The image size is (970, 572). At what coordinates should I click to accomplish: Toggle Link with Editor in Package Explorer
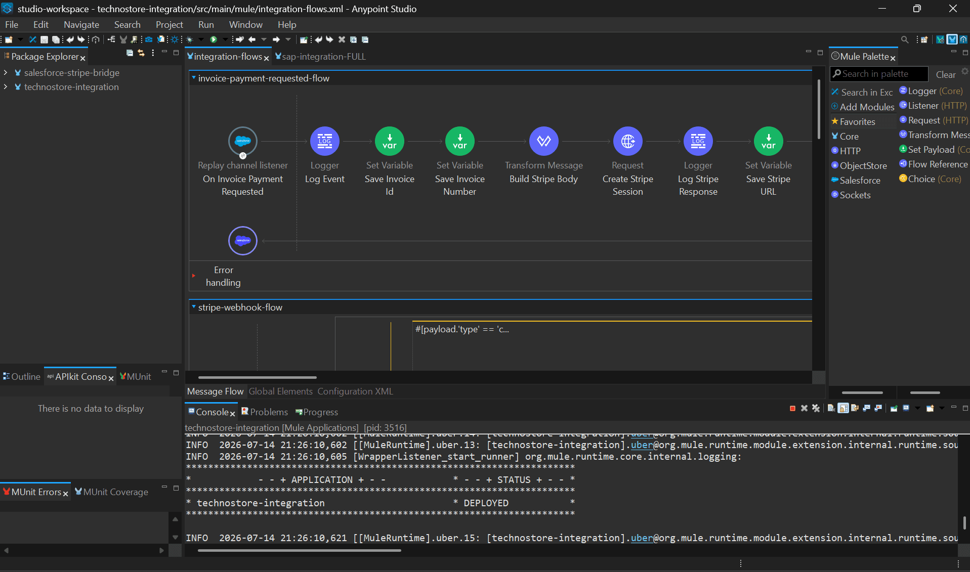click(141, 53)
